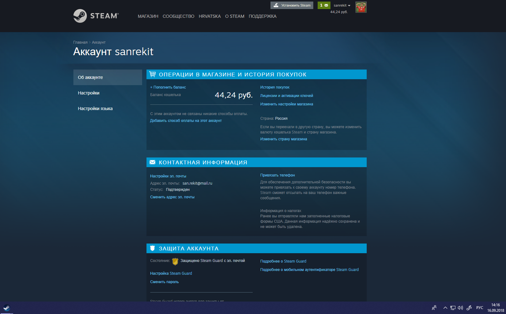Open Настройка Steam Guard link
Image resolution: width=506 pixels, height=314 pixels.
[171, 273]
